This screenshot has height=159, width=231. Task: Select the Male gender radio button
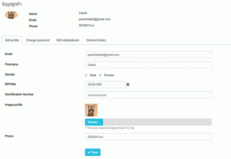click(86, 75)
